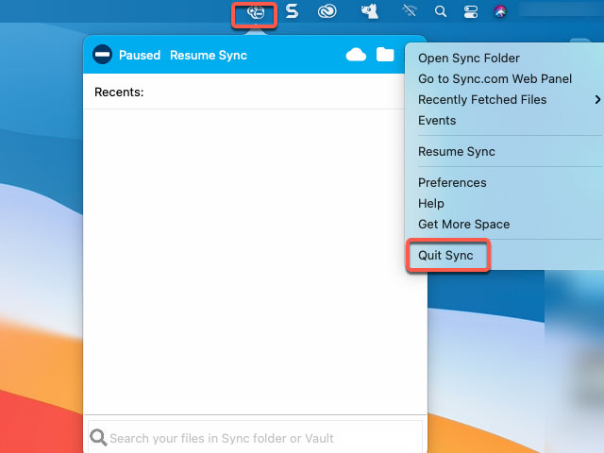Launch Siri from the menu bar
Image resolution: width=604 pixels, height=453 pixels.
pos(500,11)
